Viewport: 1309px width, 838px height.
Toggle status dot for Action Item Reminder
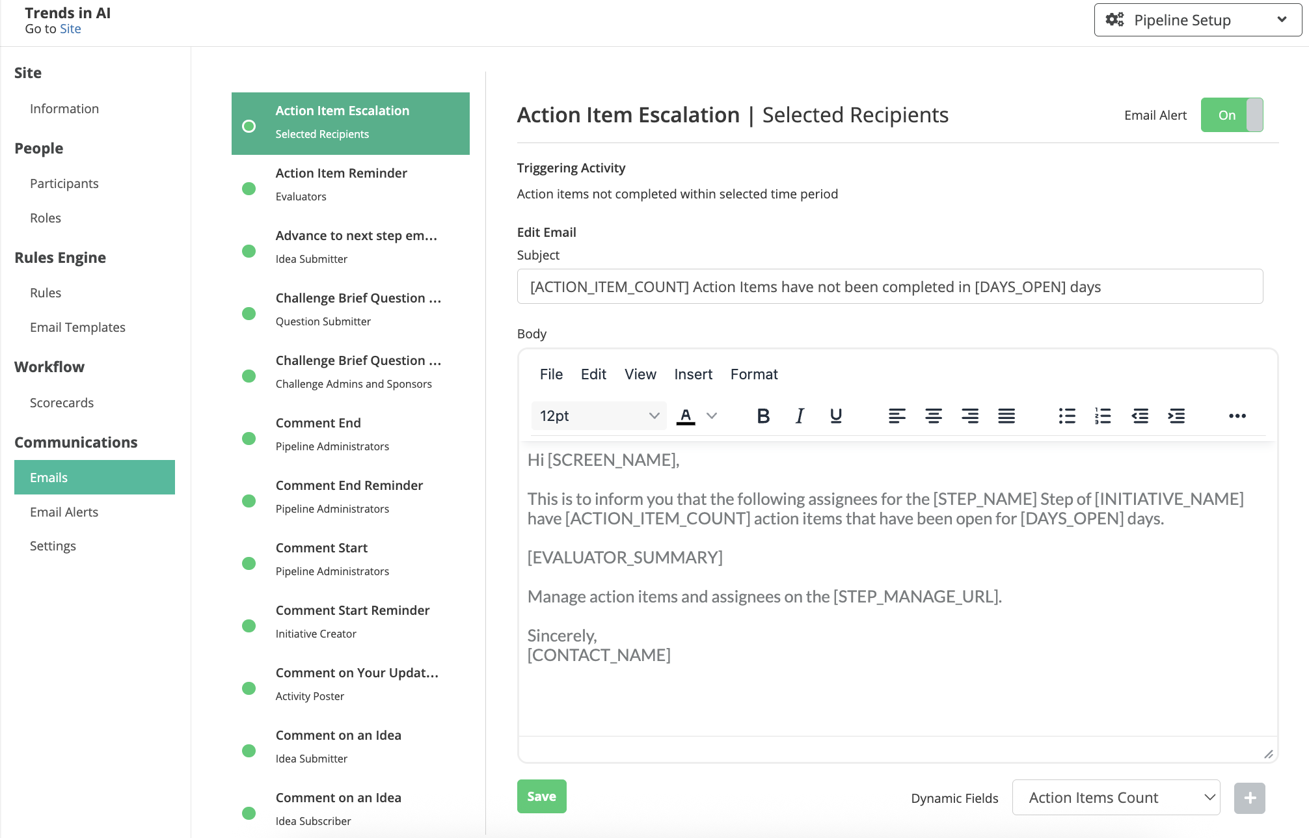pyautogui.click(x=249, y=189)
